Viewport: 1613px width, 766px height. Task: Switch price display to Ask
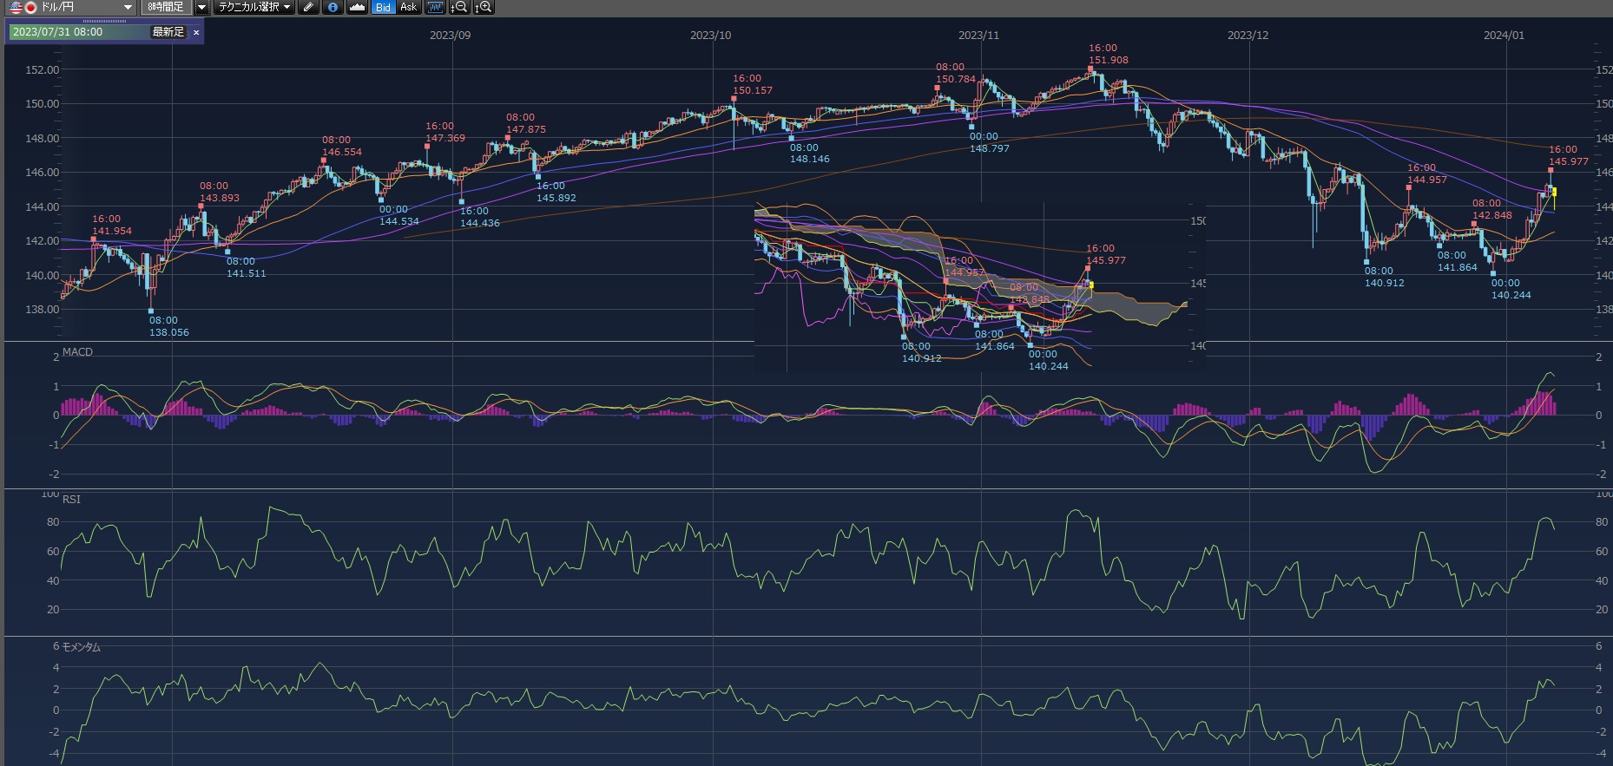click(x=408, y=7)
